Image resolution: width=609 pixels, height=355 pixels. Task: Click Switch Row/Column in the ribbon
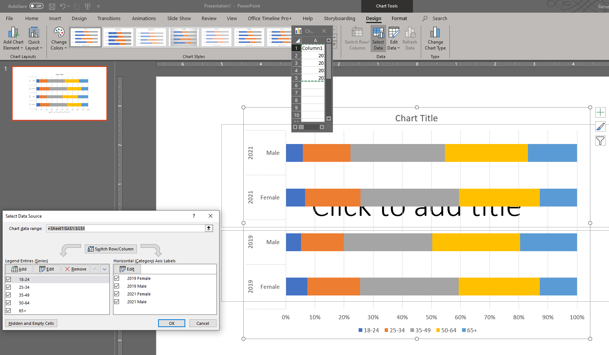coord(357,38)
